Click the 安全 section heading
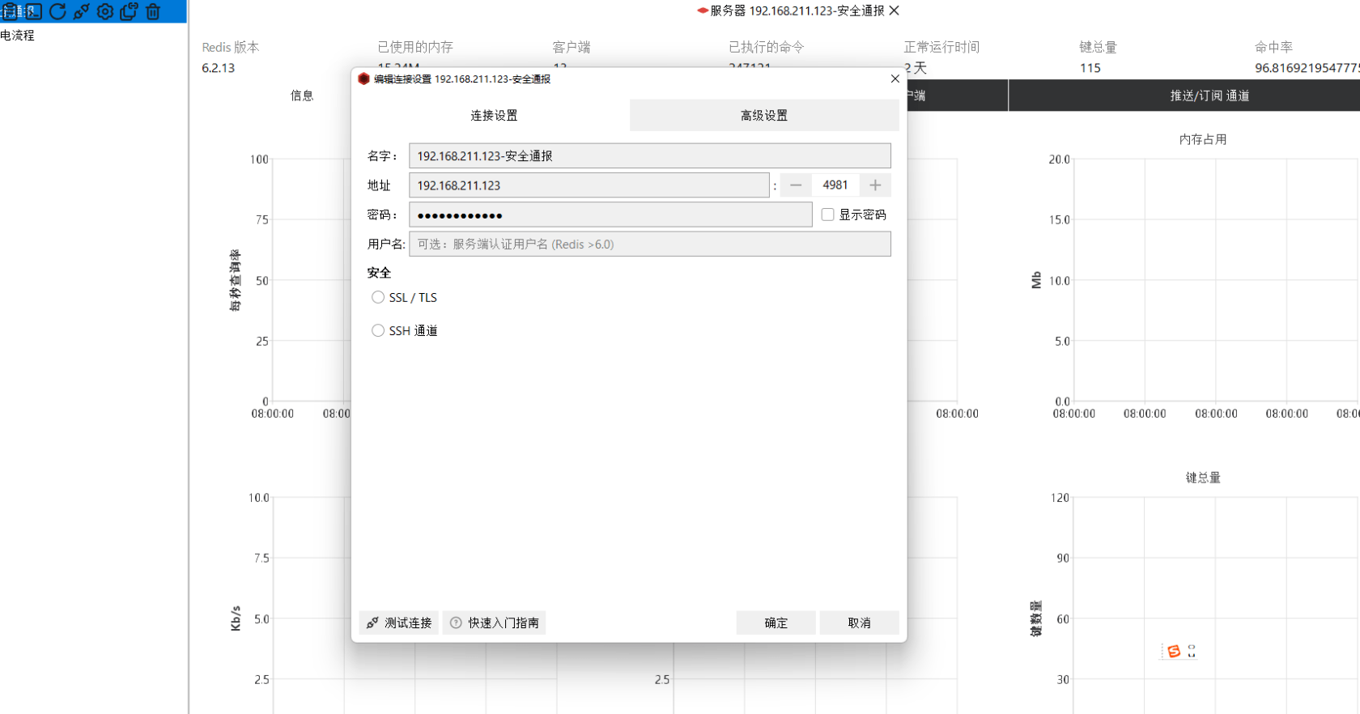 point(379,273)
